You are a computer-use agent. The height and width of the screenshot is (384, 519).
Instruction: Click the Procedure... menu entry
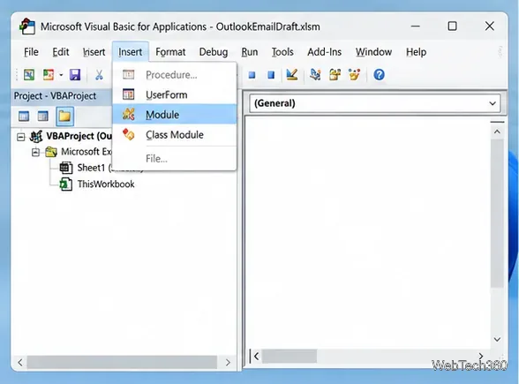(175, 75)
